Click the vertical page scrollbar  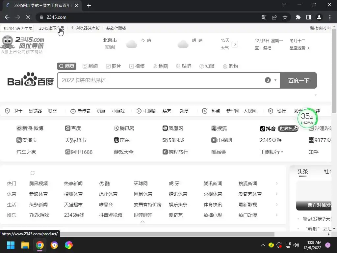tap(334, 71)
